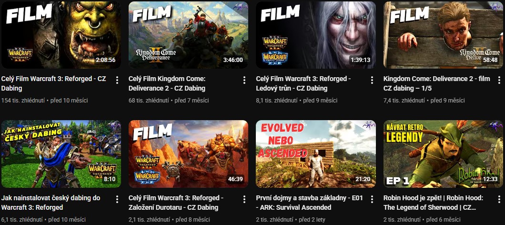Image resolution: width=505 pixels, height=225 pixels.
Task: Play the 3:46:00 Kingdom Come Deliverance 2 thumbnail
Action: coord(188,35)
